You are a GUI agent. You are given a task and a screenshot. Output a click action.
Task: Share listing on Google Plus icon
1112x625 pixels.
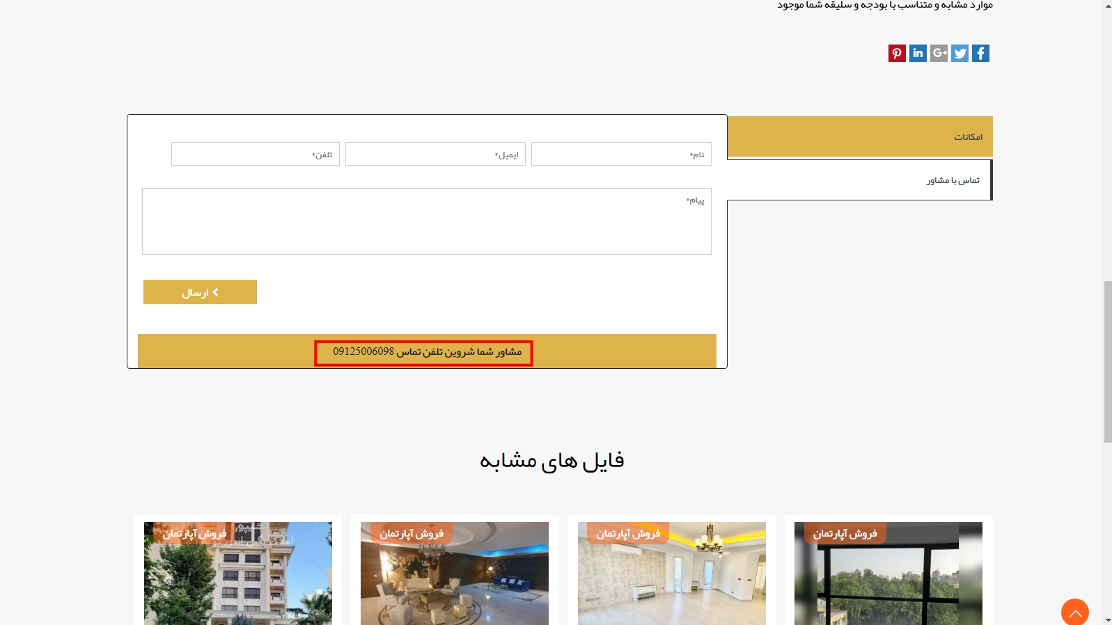(939, 53)
